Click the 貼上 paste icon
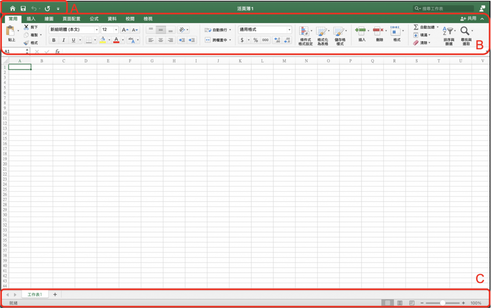The height and width of the screenshot is (308, 491). coord(11,31)
